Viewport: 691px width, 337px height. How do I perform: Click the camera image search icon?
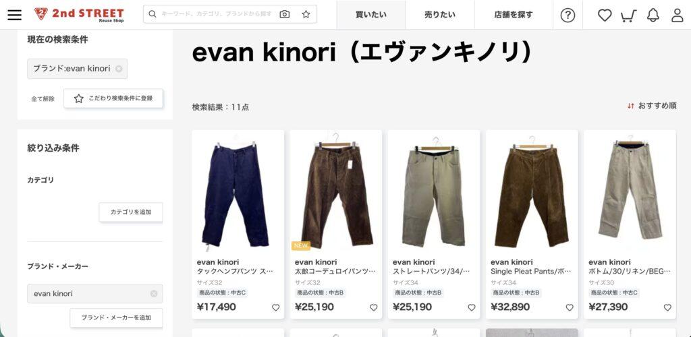(285, 15)
